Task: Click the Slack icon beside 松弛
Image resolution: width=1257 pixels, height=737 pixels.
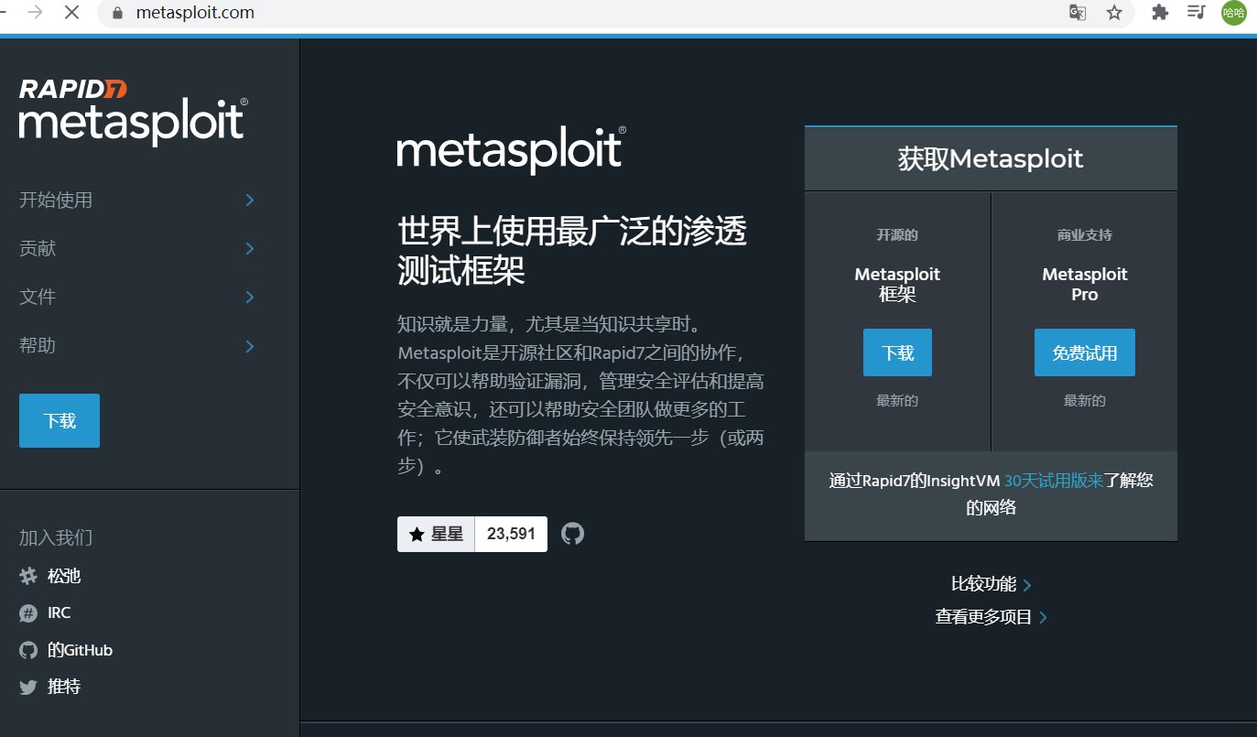Action: pos(28,576)
